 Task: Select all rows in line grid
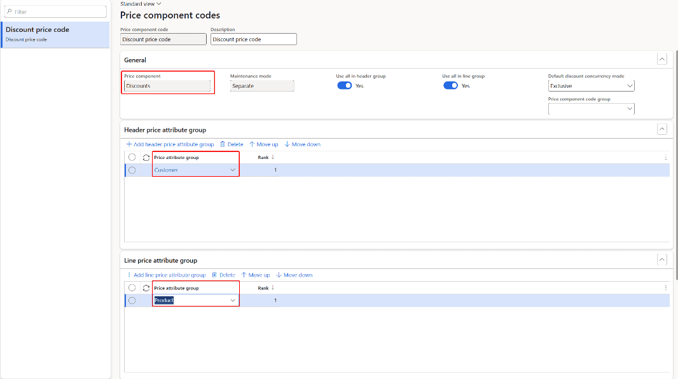[x=132, y=288]
